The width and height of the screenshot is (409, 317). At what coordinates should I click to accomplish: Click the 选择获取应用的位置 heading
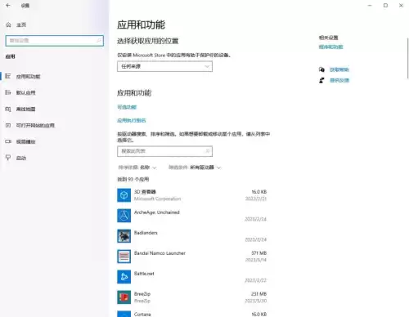[x=148, y=41]
